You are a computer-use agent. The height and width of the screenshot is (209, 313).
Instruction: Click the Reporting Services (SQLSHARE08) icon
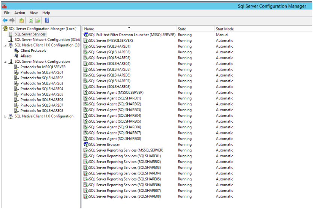click(x=86, y=197)
